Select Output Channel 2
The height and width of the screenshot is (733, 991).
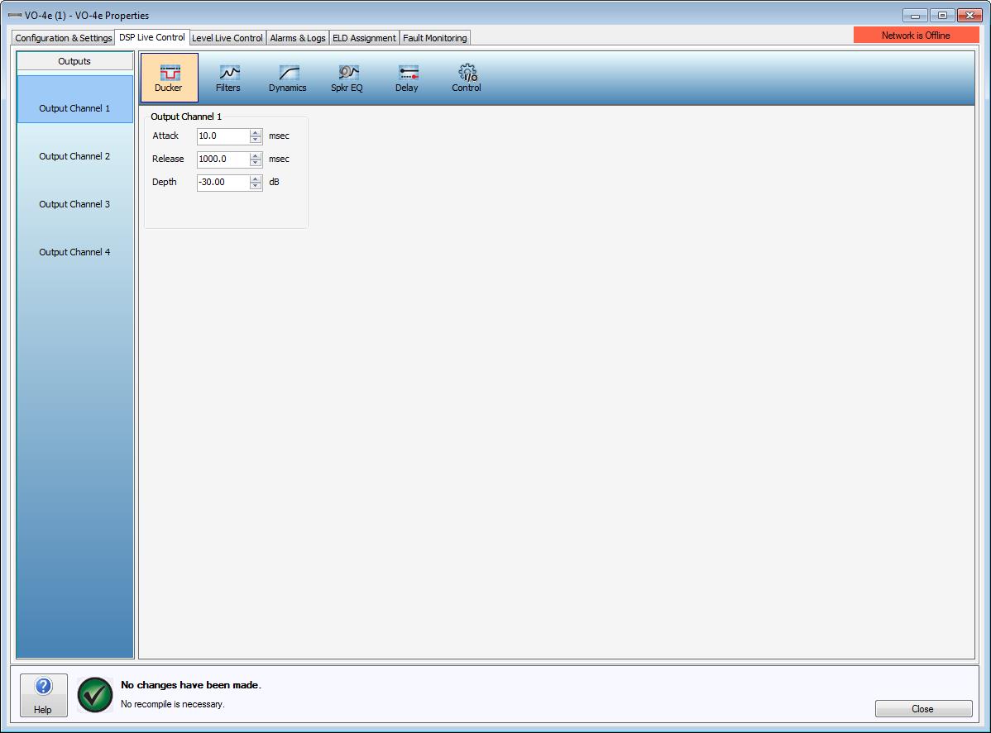[x=74, y=156]
